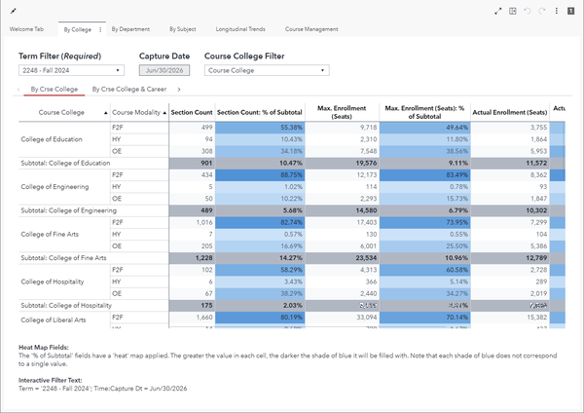Select the College of Engineering row label

click(55, 187)
